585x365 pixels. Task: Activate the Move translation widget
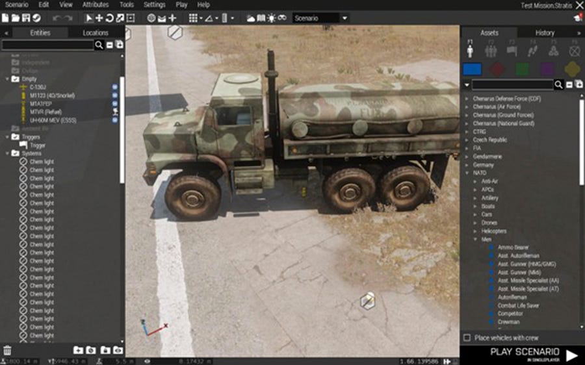(99, 18)
